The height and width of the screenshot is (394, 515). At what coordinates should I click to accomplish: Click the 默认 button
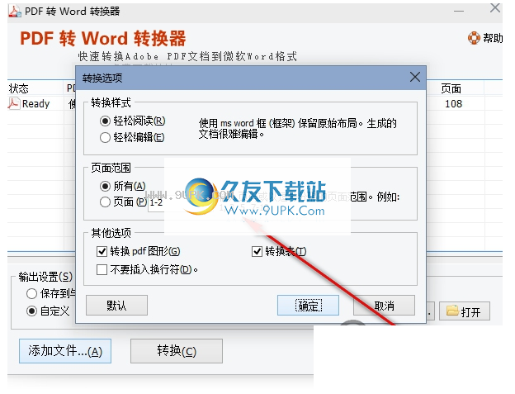click(x=116, y=306)
